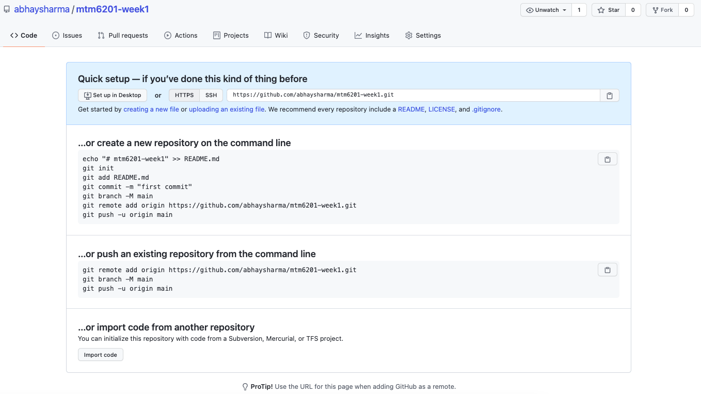
Task: Click the mtm6201-week1 repository name link
Action: pyautogui.click(x=113, y=9)
